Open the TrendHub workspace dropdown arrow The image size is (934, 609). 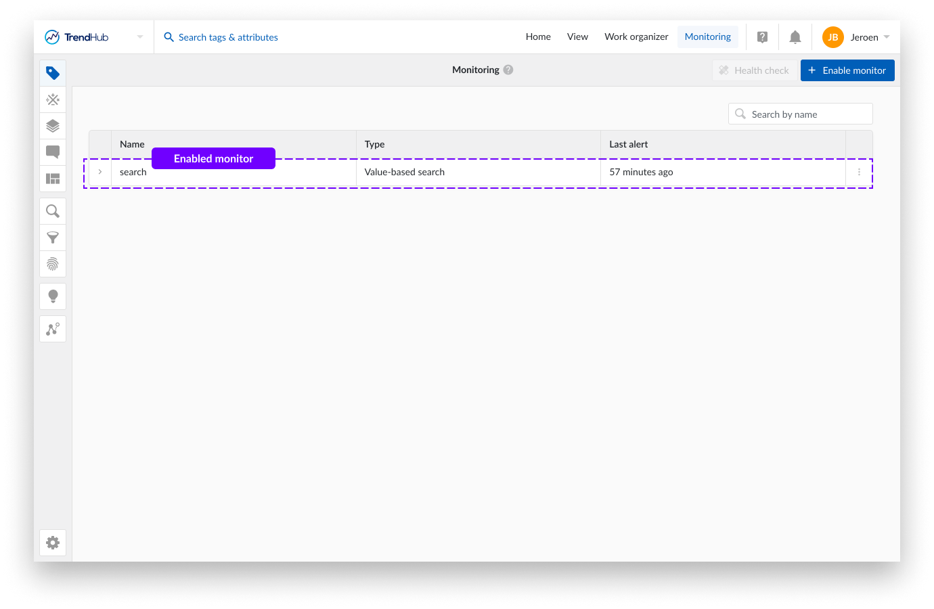click(x=139, y=37)
